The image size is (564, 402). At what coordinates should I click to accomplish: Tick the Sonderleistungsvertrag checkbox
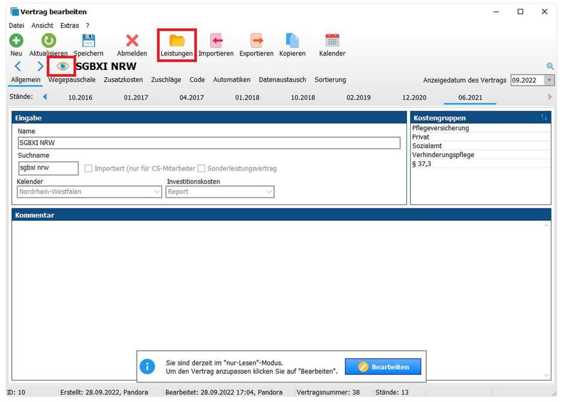pyautogui.click(x=202, y=168)
